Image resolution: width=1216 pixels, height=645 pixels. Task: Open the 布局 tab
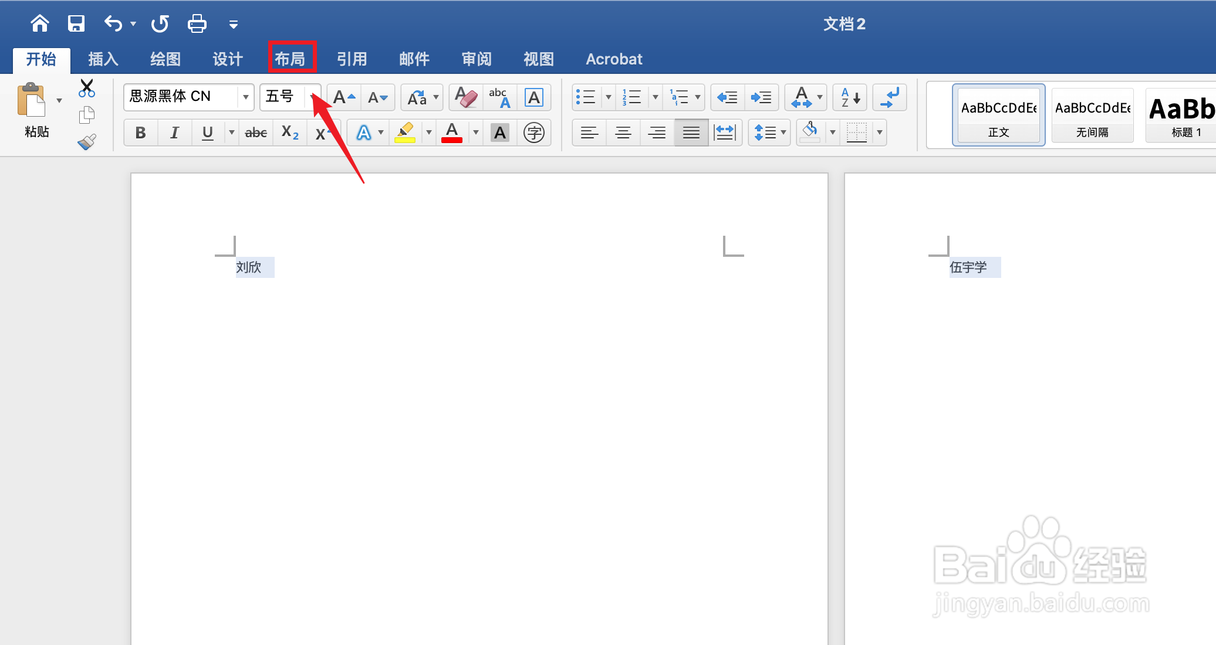pyautogui.click(x=290, y=59)
